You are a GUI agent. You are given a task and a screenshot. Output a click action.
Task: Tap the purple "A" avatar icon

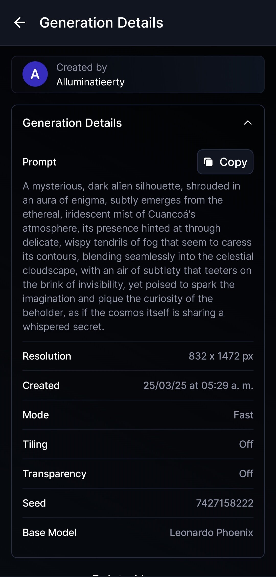[35, 74]
